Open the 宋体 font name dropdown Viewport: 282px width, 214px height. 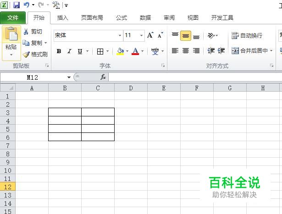pyautogui.click(x=120, y=35)
